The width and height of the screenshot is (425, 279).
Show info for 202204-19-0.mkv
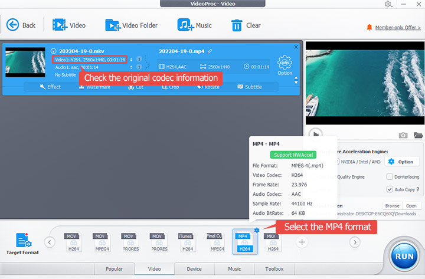pos(53,51)
